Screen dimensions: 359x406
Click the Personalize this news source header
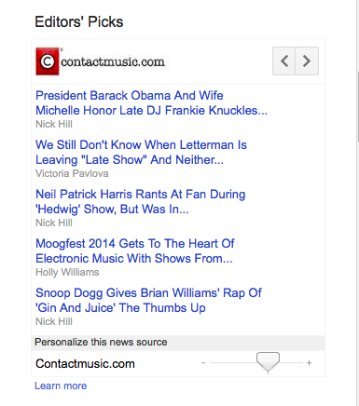pyautogui.click(x=178, y=343)
